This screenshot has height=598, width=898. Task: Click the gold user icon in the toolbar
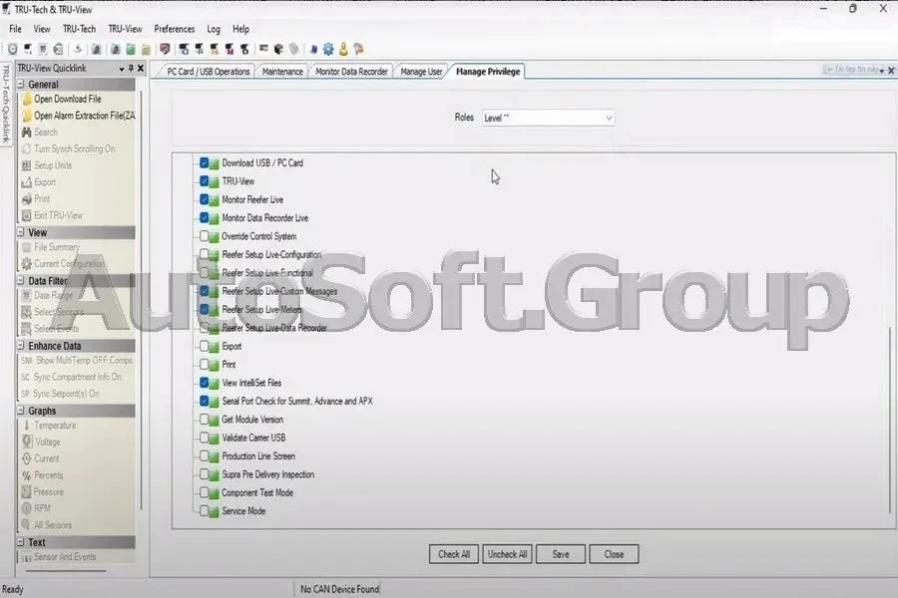click(343, 49)
